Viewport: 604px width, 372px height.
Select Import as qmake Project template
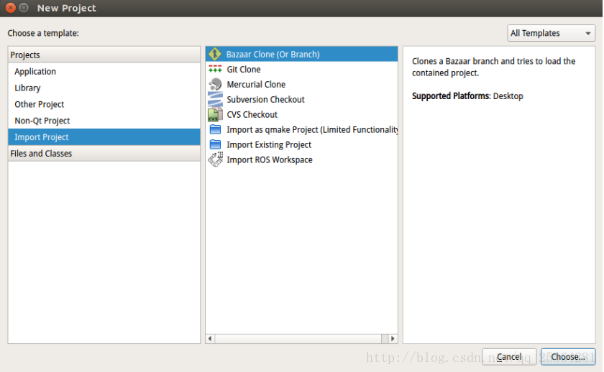(x=301, y=130)
